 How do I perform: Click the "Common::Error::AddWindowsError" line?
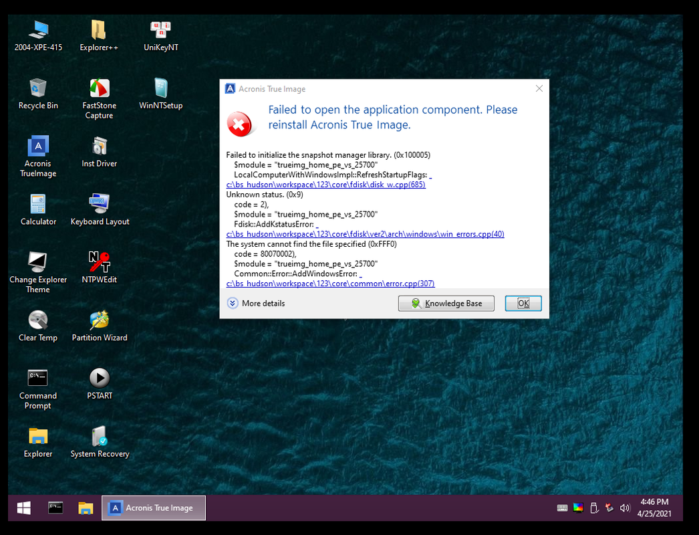(x=295, y=274)
